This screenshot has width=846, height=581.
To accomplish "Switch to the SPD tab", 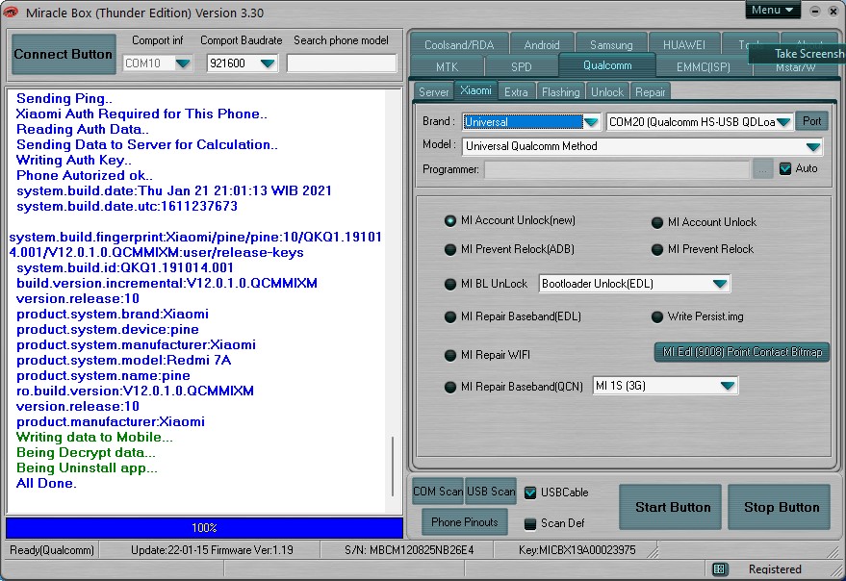I will [x=522, y=67].
